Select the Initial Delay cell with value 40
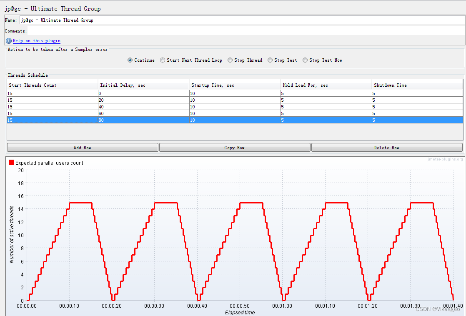466x316 pixels. tap(143, 107)
